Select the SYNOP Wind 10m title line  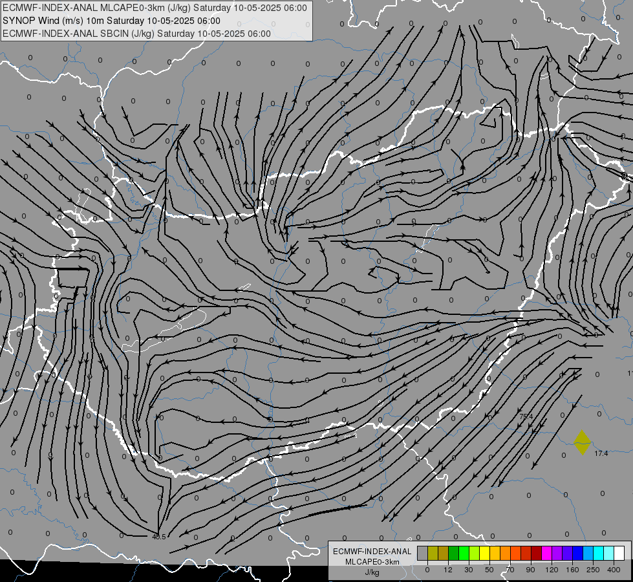pos(111,21)
